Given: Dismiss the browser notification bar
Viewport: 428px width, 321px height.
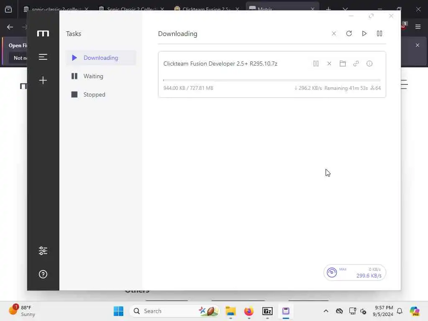Looking at the screenshot, I should 418,45.
